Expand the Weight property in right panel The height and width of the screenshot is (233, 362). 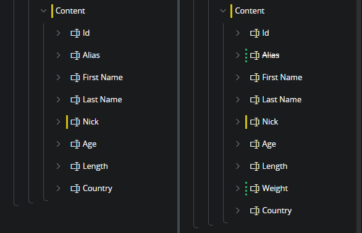coord(238,189)
